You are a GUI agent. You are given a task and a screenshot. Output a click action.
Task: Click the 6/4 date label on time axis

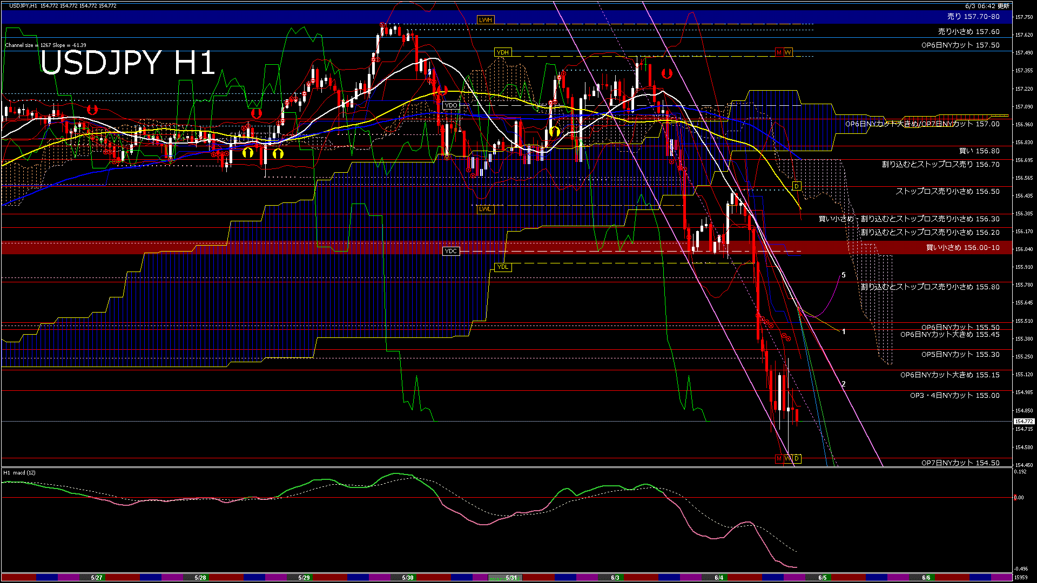[718, 578]
